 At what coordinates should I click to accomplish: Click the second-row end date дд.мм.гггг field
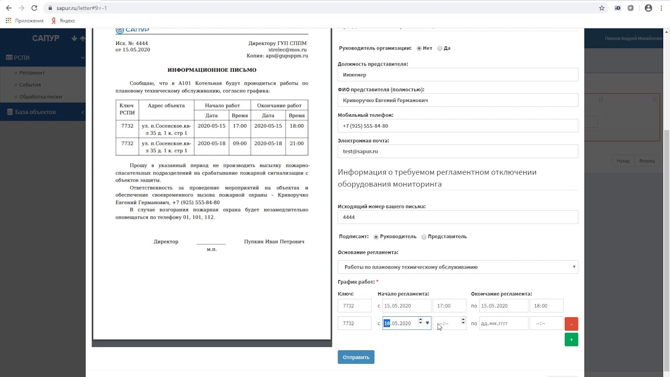pyautogui.click(x=504, y=323)
